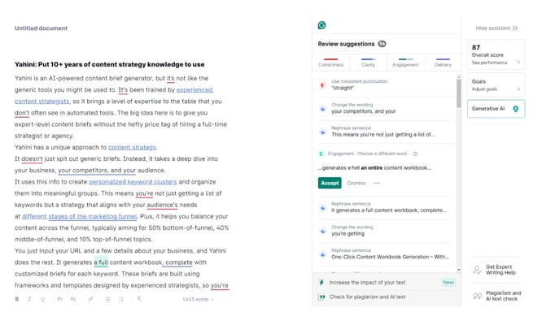Click Increase the impact of your text
The height and width of the screenshot is (325, 542).
click(x=387, y=282)
